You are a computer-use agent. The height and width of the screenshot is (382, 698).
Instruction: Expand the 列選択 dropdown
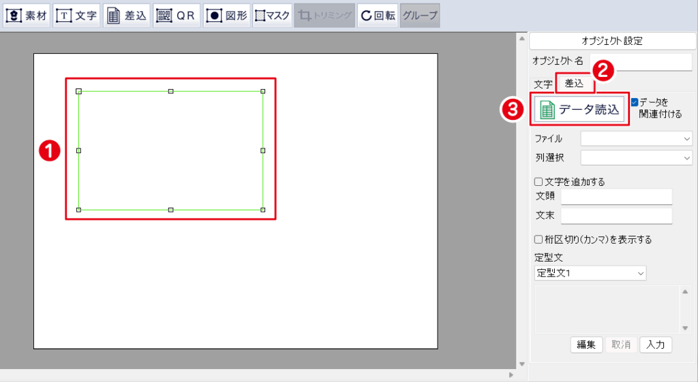636,158
